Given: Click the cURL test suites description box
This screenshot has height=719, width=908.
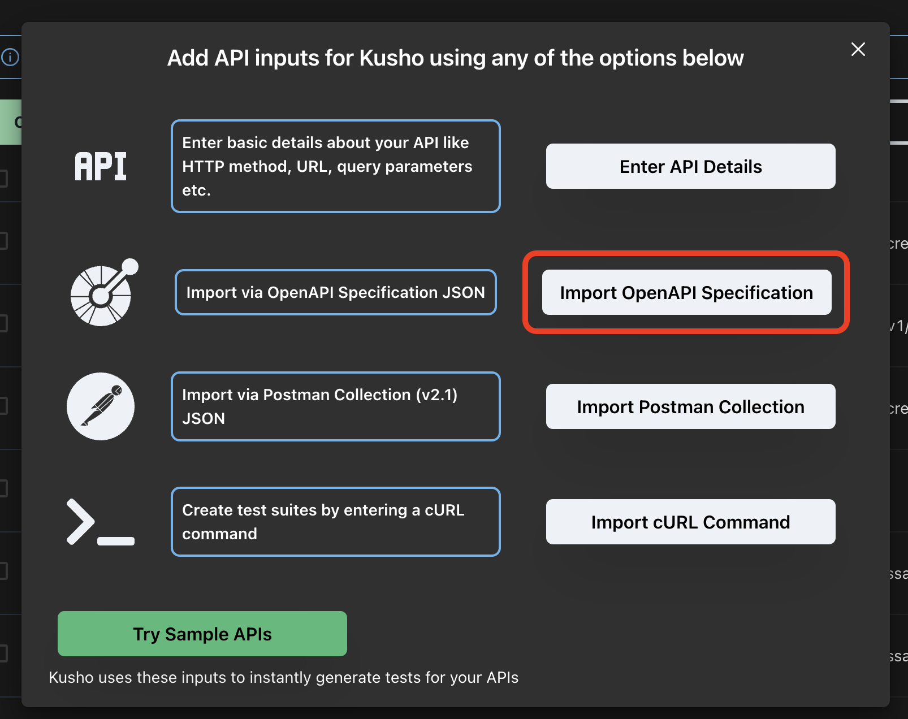Looking at the screenshot, I should [x=335, y=521].
